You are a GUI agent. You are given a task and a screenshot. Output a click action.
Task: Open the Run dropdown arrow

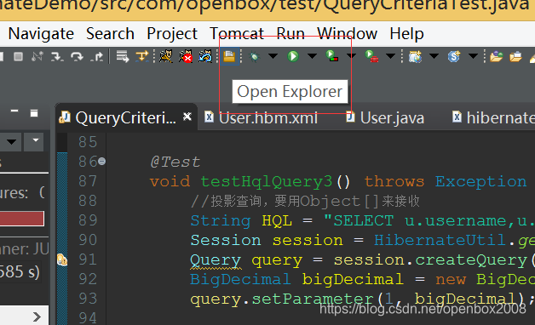point(312,56)
